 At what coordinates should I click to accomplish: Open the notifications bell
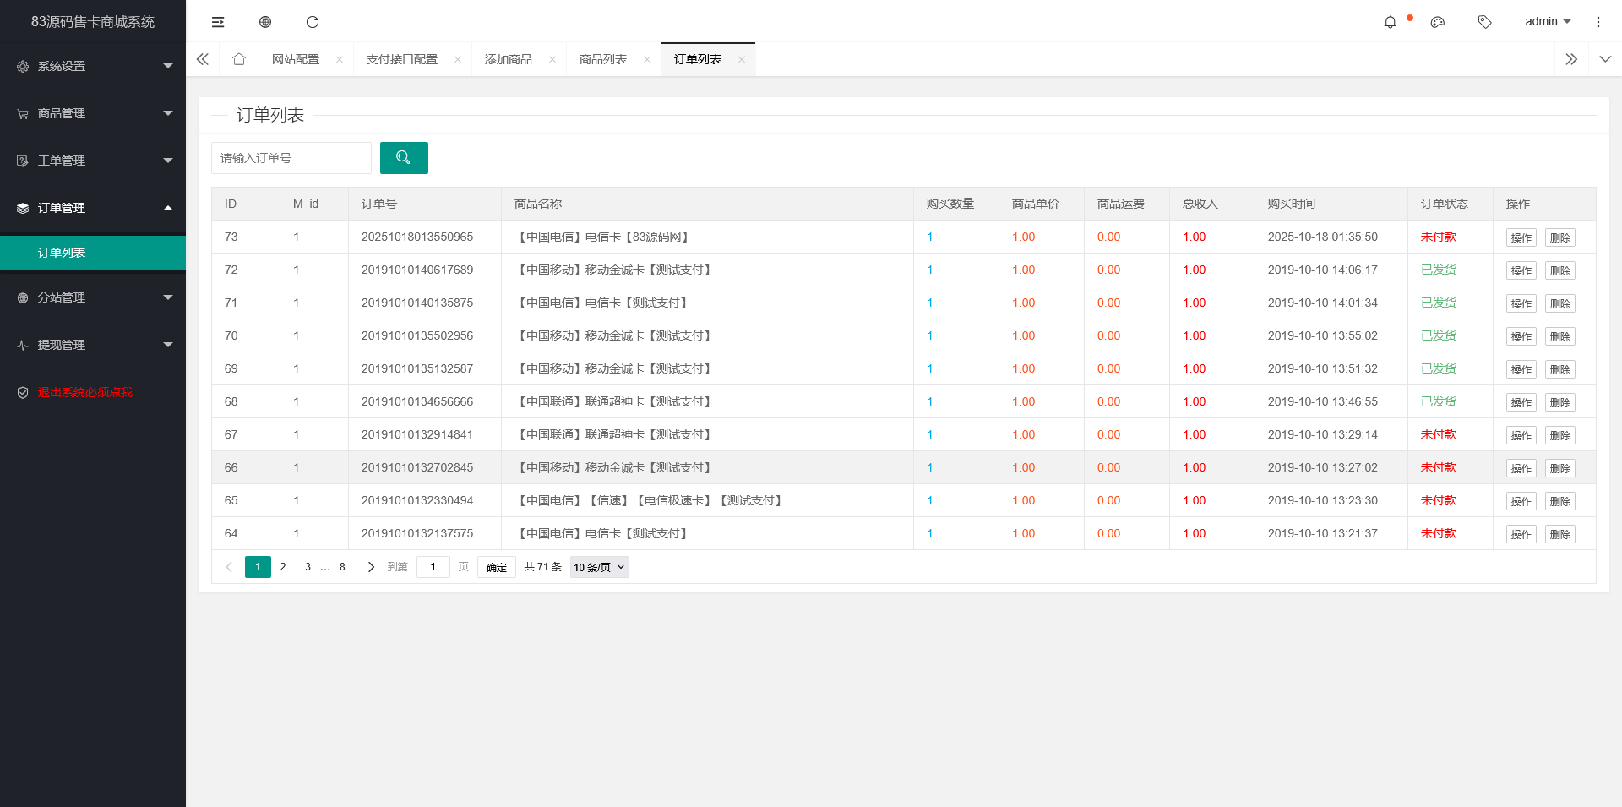1391,22
